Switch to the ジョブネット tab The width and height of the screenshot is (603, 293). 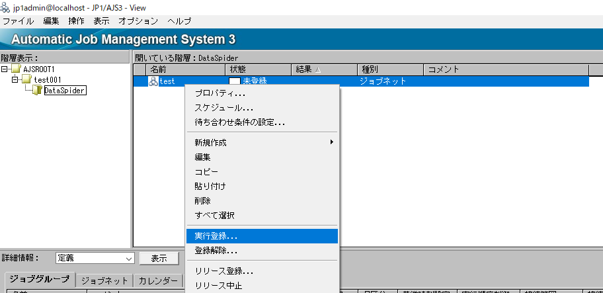point(104,280)
